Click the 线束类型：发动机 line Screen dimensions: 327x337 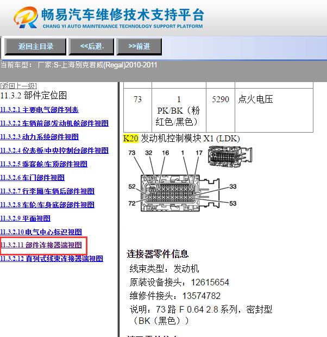pos(165,269)
